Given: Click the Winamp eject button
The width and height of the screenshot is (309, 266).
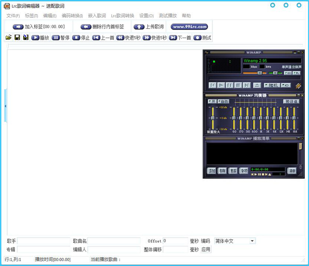Looking at the screenshot, I should (x=257, y=85).
